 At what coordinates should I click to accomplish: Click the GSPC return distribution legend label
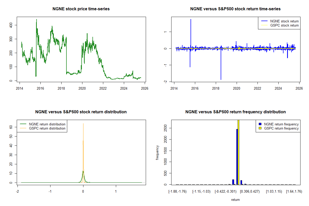click(47, 128)
